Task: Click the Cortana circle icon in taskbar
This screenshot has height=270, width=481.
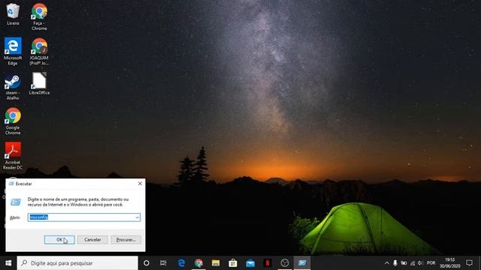Action: 147,263
